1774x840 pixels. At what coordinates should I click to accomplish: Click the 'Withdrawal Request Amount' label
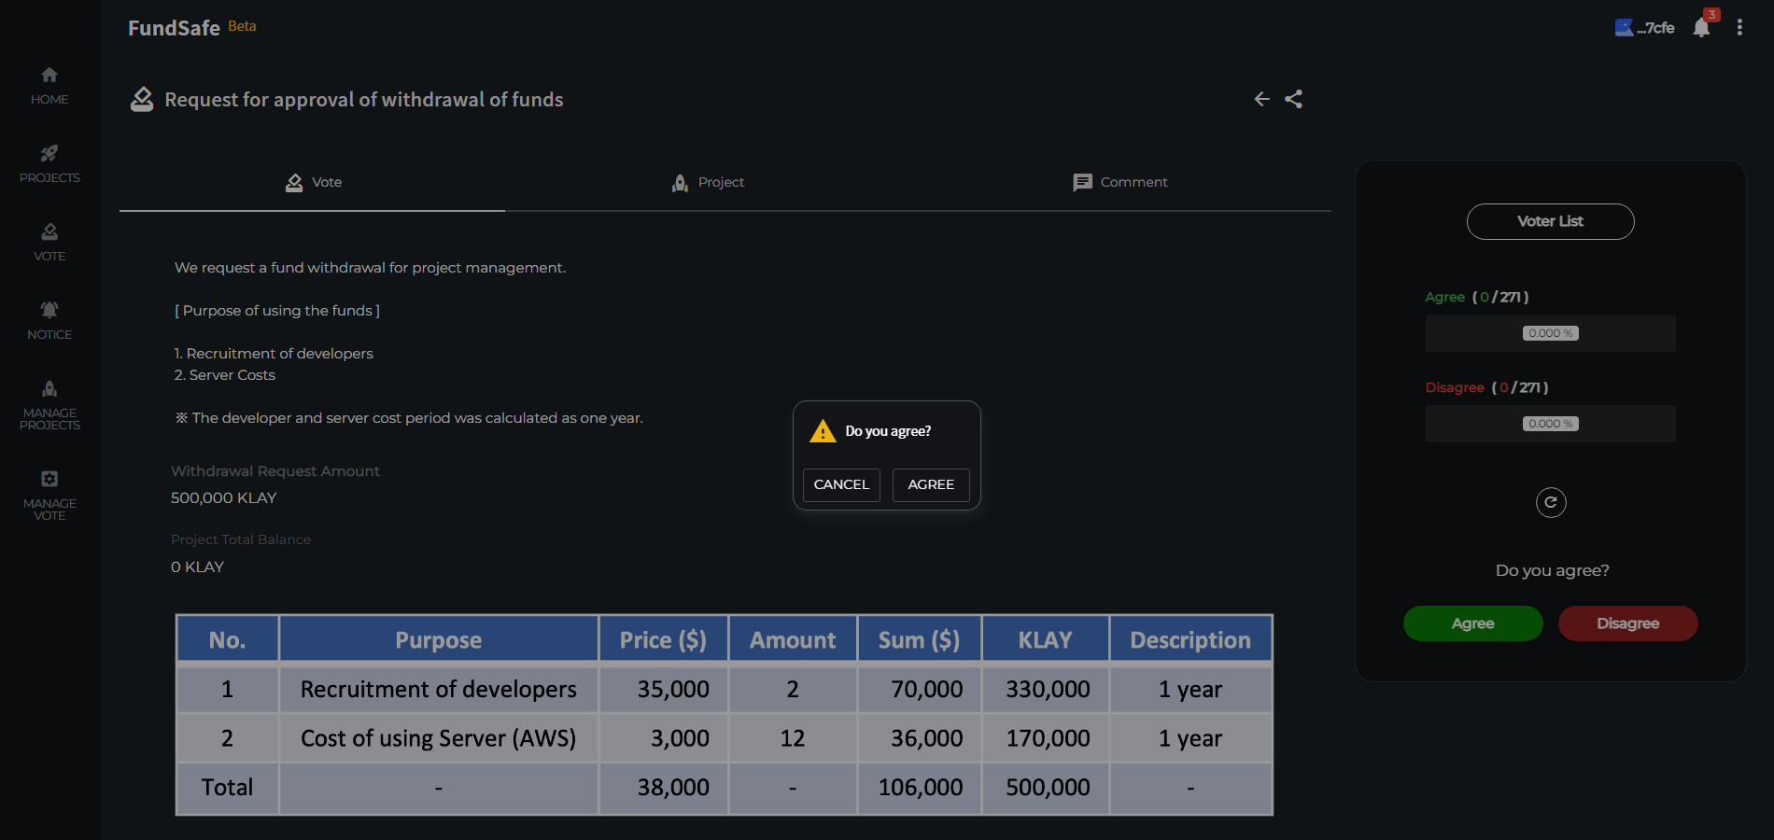pos(275,471)
